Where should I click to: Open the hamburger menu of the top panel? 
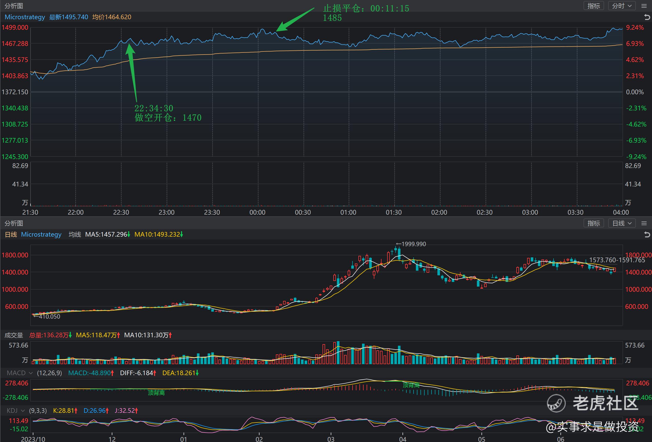(x=644, y=6)
